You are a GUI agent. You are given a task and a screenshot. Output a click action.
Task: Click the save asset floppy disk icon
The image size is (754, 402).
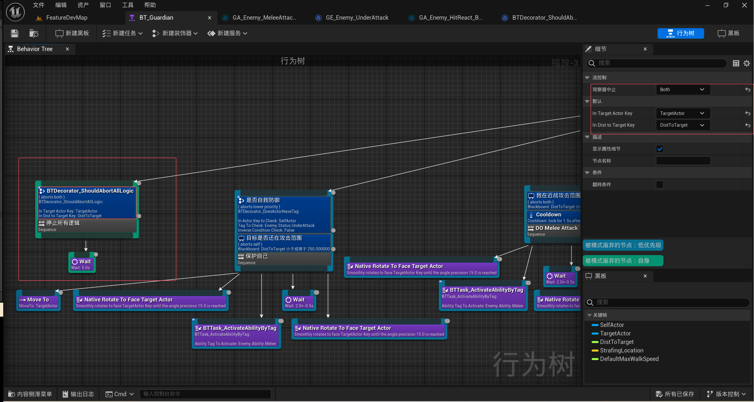[x=15, y=33]
